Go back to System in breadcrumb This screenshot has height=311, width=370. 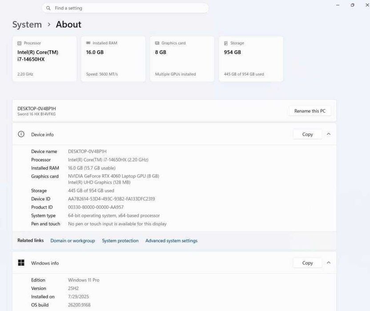click(x=27, y=24)
